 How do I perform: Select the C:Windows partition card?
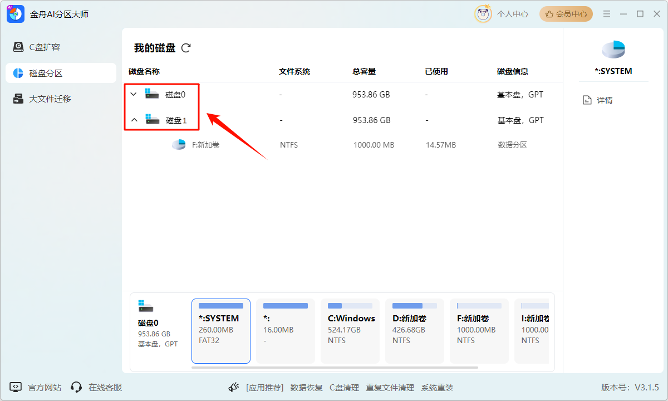point(350,331)
